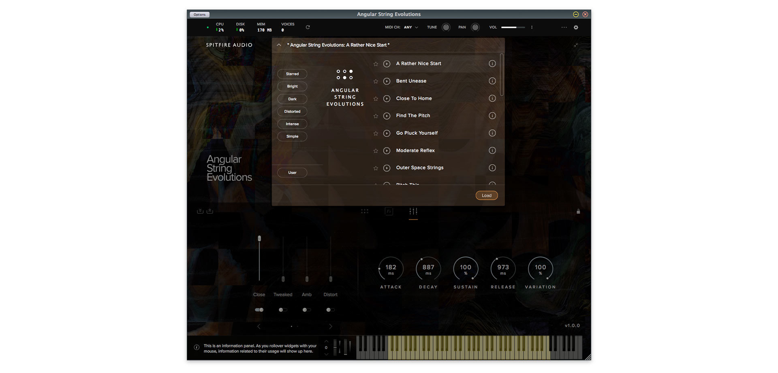Toggle the Amb mic switch
The width and height of the screenshot is (778, 373).
[x=307, y=310]
